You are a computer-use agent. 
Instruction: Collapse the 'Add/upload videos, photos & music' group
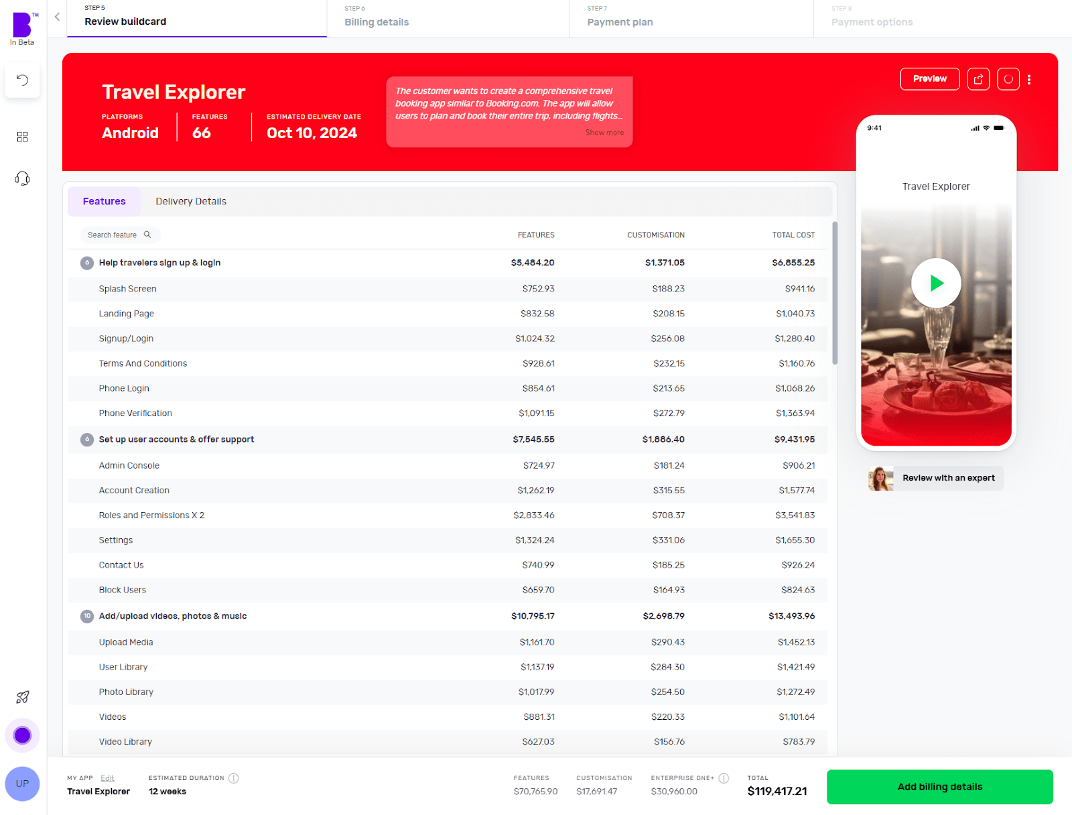(x=87, y=616)
